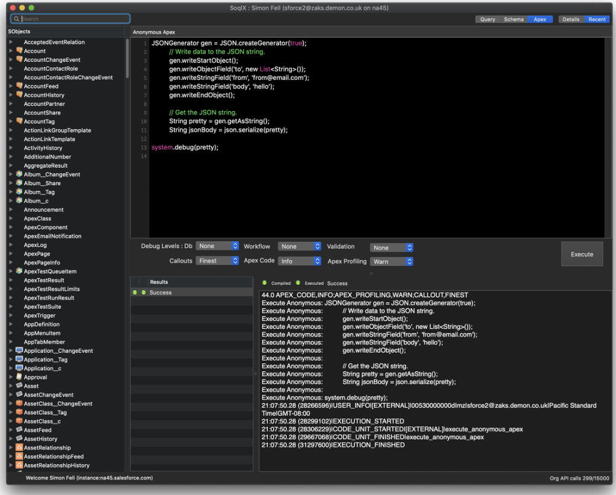Viewport: 616px width, 495px height.
Task: Click the Account folder icon in SObjects
Action: point(19,51)
